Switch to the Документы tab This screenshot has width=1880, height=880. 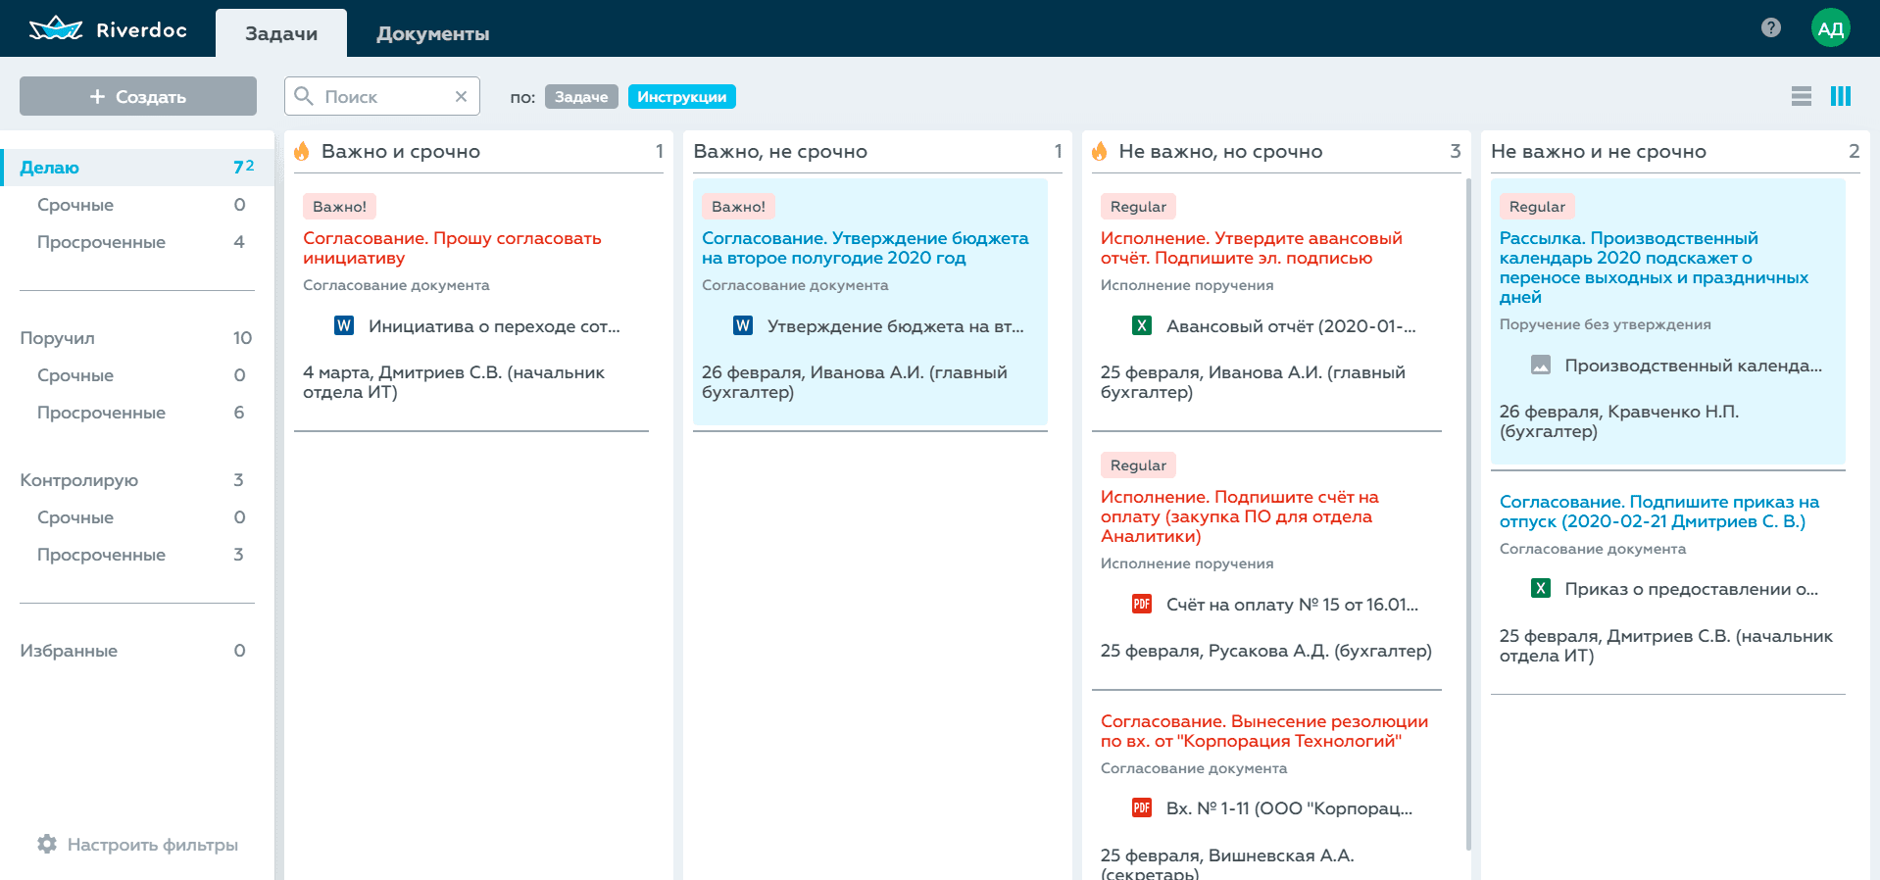[x=432, y=33]
